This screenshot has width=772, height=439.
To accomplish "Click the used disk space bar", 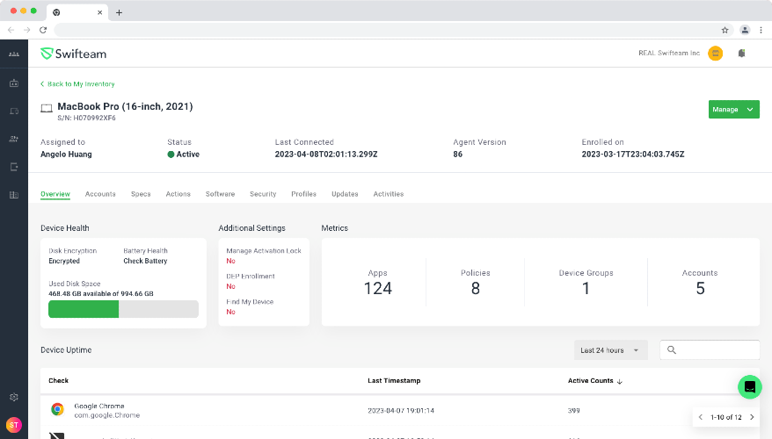I will pos(123,309).
